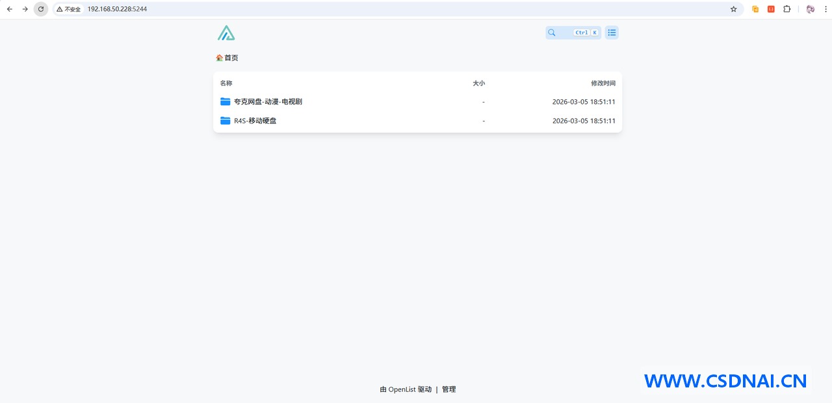Click modified time of 夸克网盘-动漫-电视剧 row

[x=584, y=102]
